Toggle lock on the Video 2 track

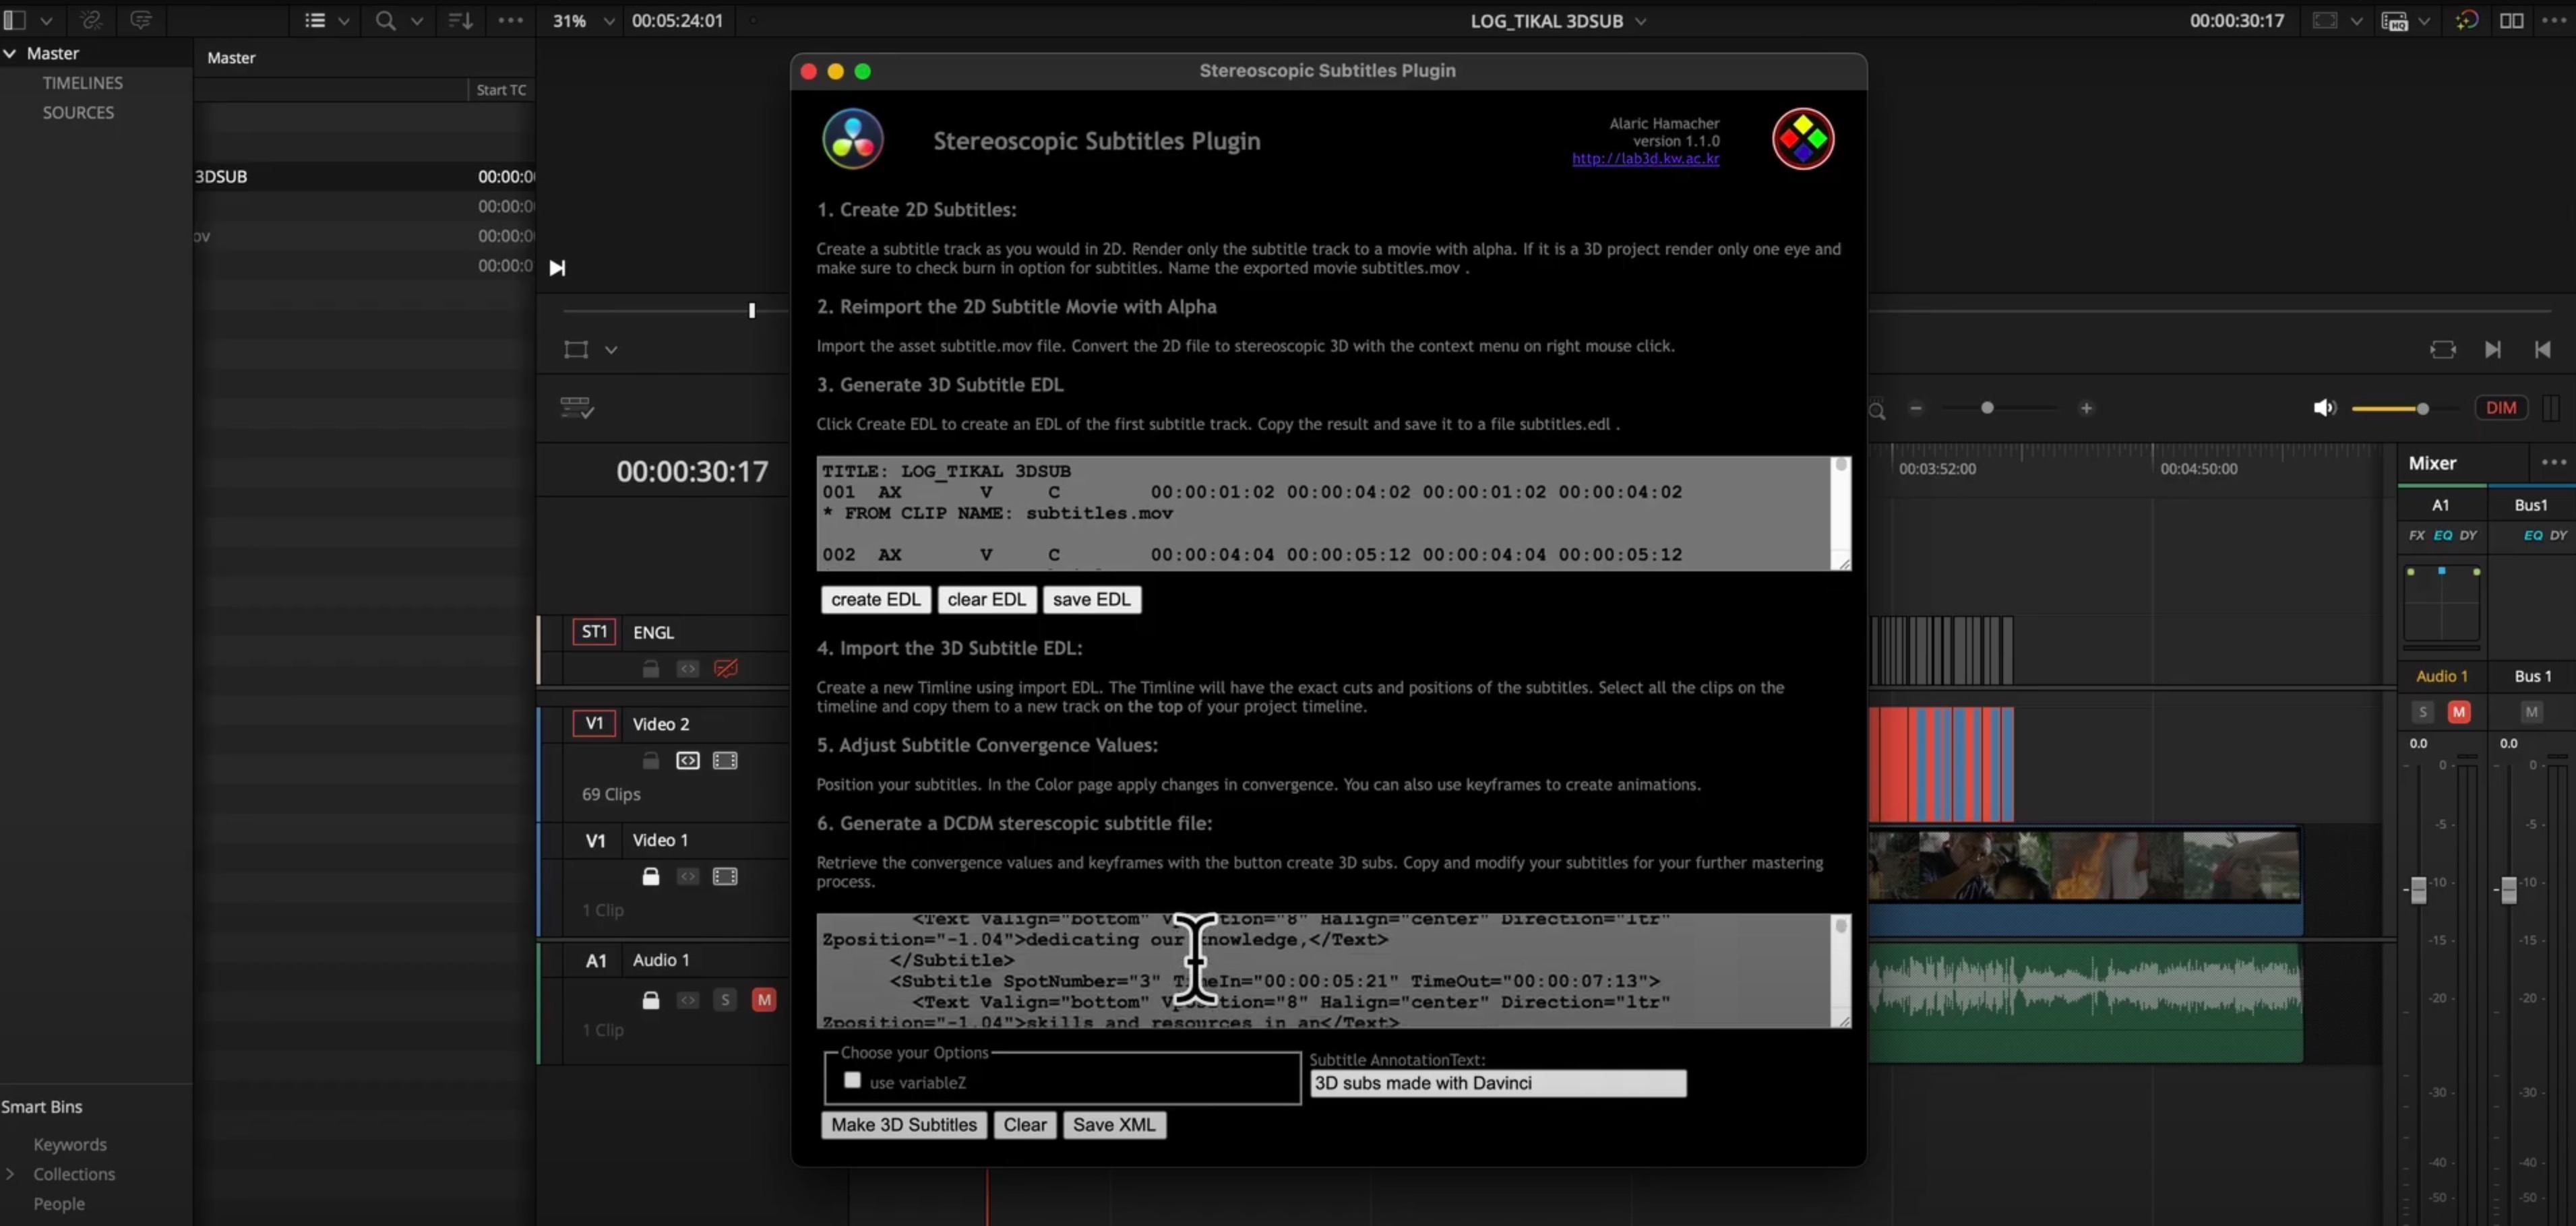[x=651, y=761]
